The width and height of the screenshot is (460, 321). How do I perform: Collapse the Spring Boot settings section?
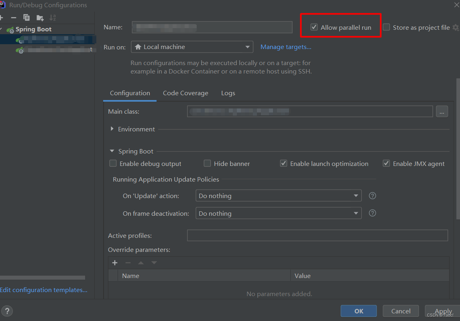[112, 151]
